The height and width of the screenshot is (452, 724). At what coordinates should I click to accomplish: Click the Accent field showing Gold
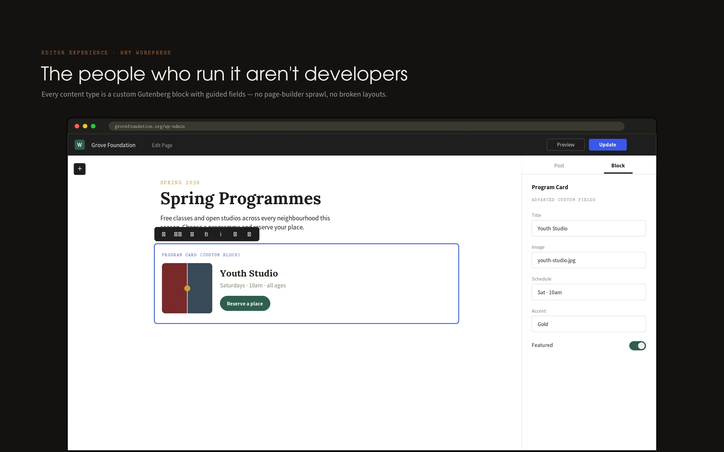pos(589,324)
